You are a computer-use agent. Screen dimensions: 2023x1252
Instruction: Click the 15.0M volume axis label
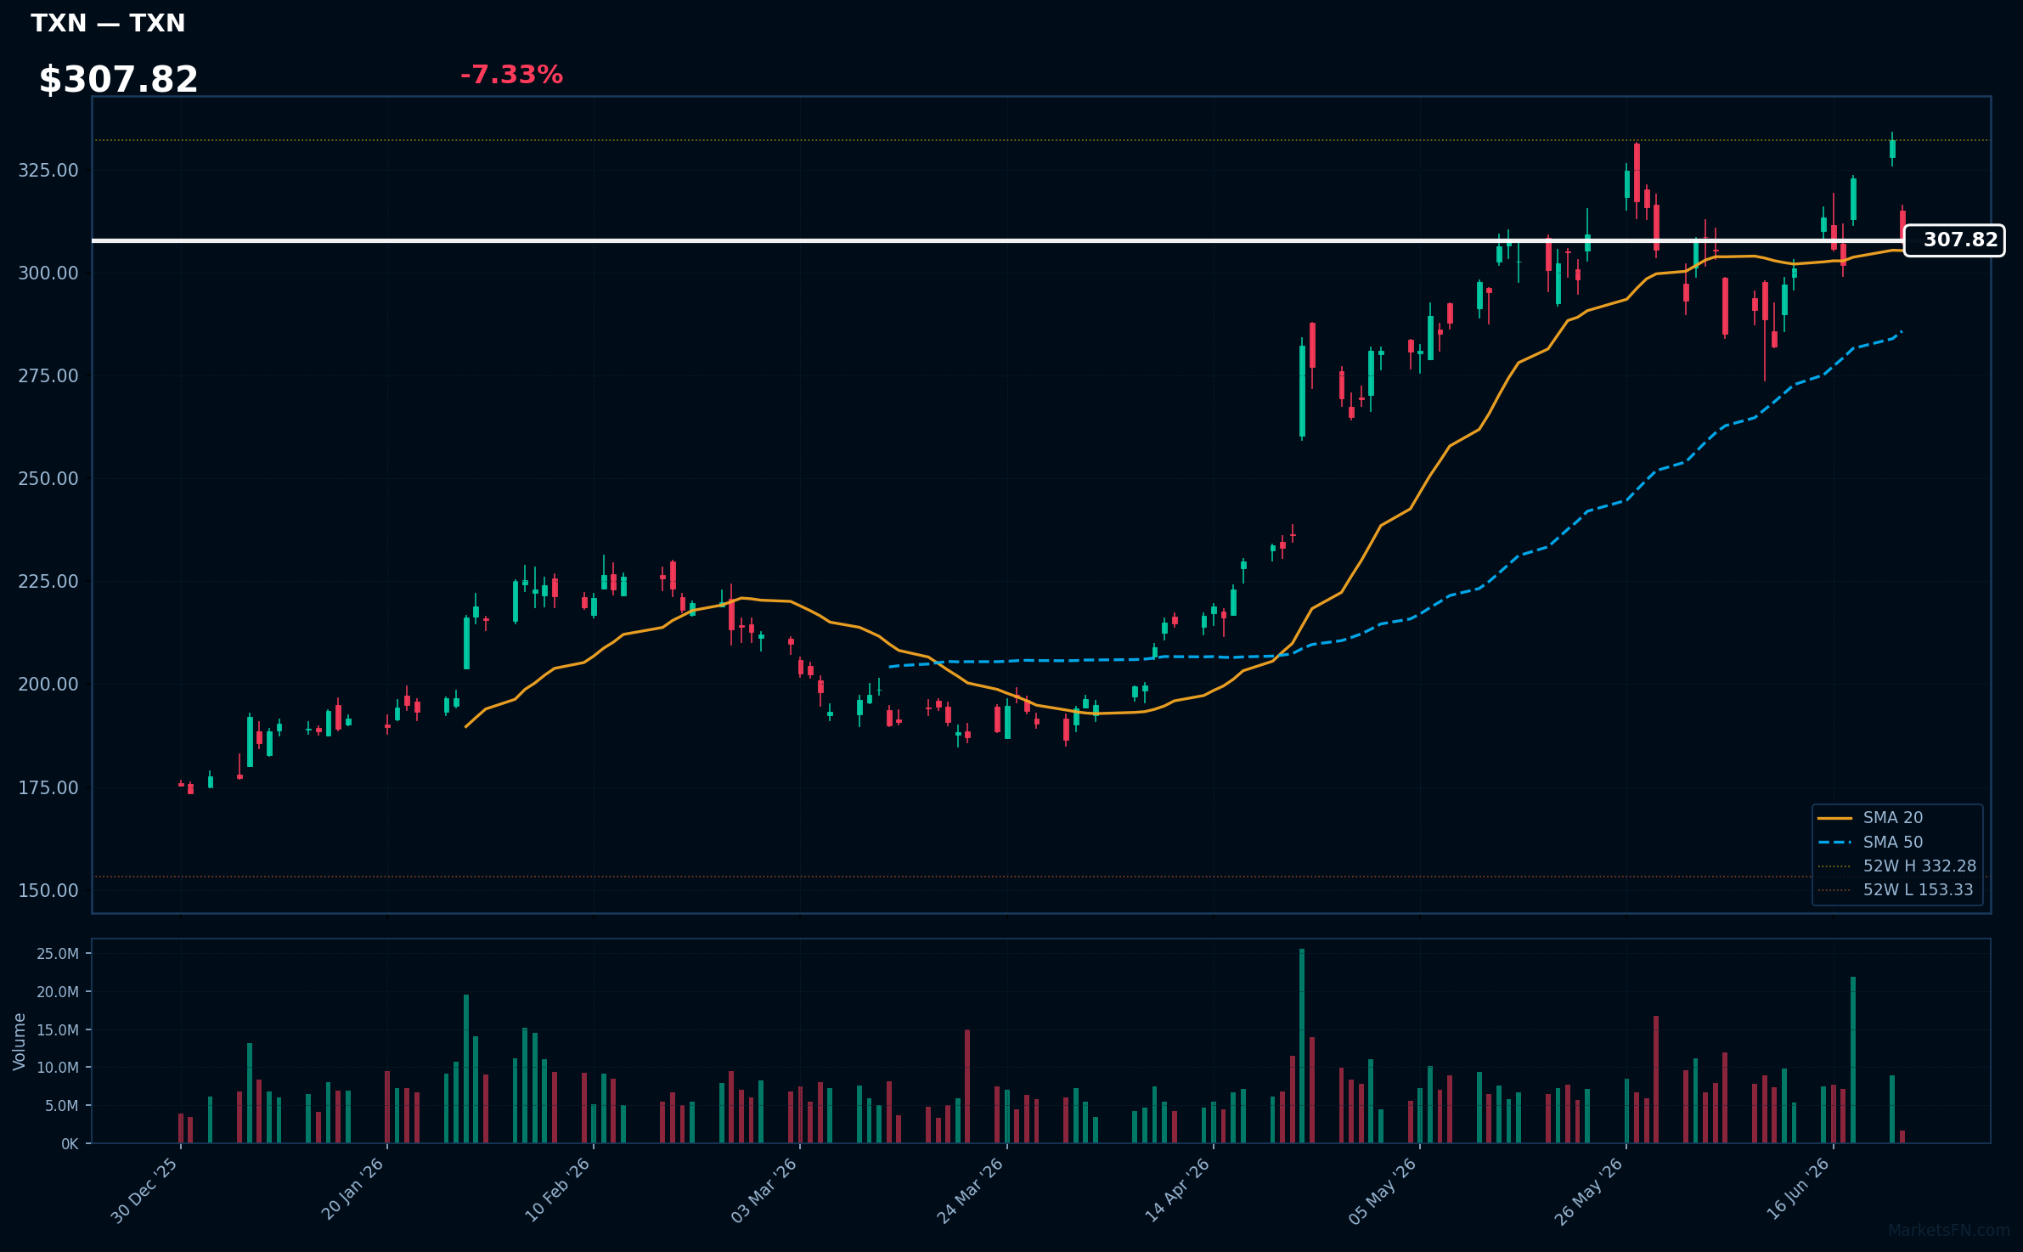[x=58, y=1030]
